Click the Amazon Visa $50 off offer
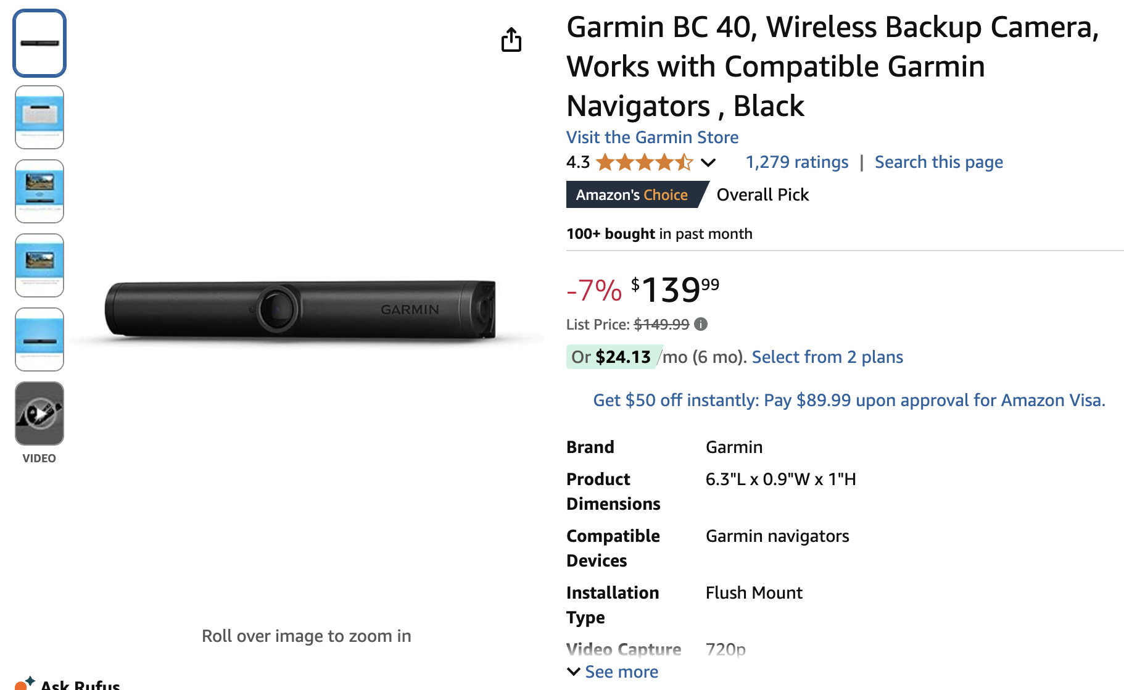Screen dimensions: 1124x690 pyautogui.click(x=849, y=400)
